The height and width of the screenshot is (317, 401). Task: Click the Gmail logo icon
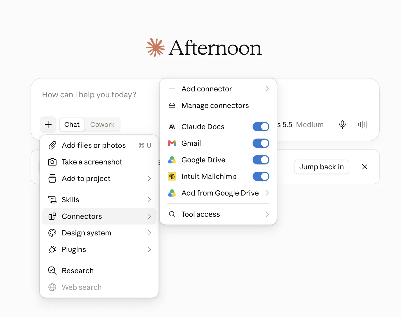point(172,143)
